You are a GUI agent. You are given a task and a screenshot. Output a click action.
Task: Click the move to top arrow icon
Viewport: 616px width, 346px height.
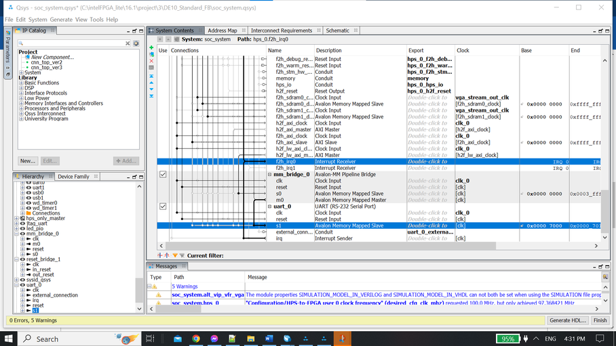click(x=151, y=76)
